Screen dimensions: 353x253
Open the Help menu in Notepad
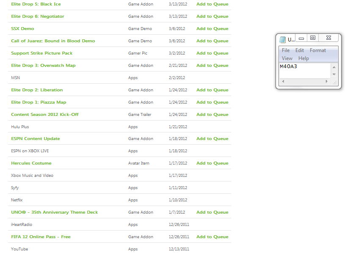point(303,58)
